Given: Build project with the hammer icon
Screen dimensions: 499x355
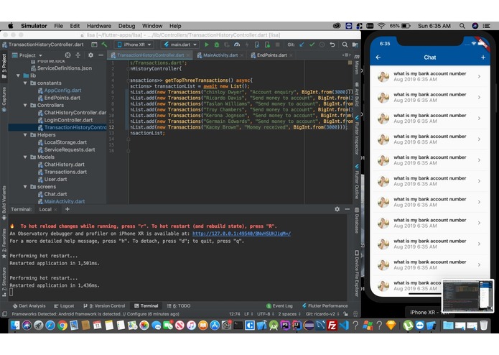Looking at the screenshot, I should pos(104,45).
